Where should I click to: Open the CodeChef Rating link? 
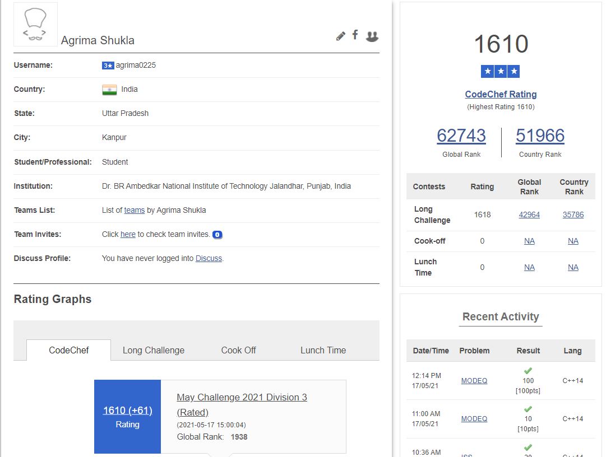501,94
